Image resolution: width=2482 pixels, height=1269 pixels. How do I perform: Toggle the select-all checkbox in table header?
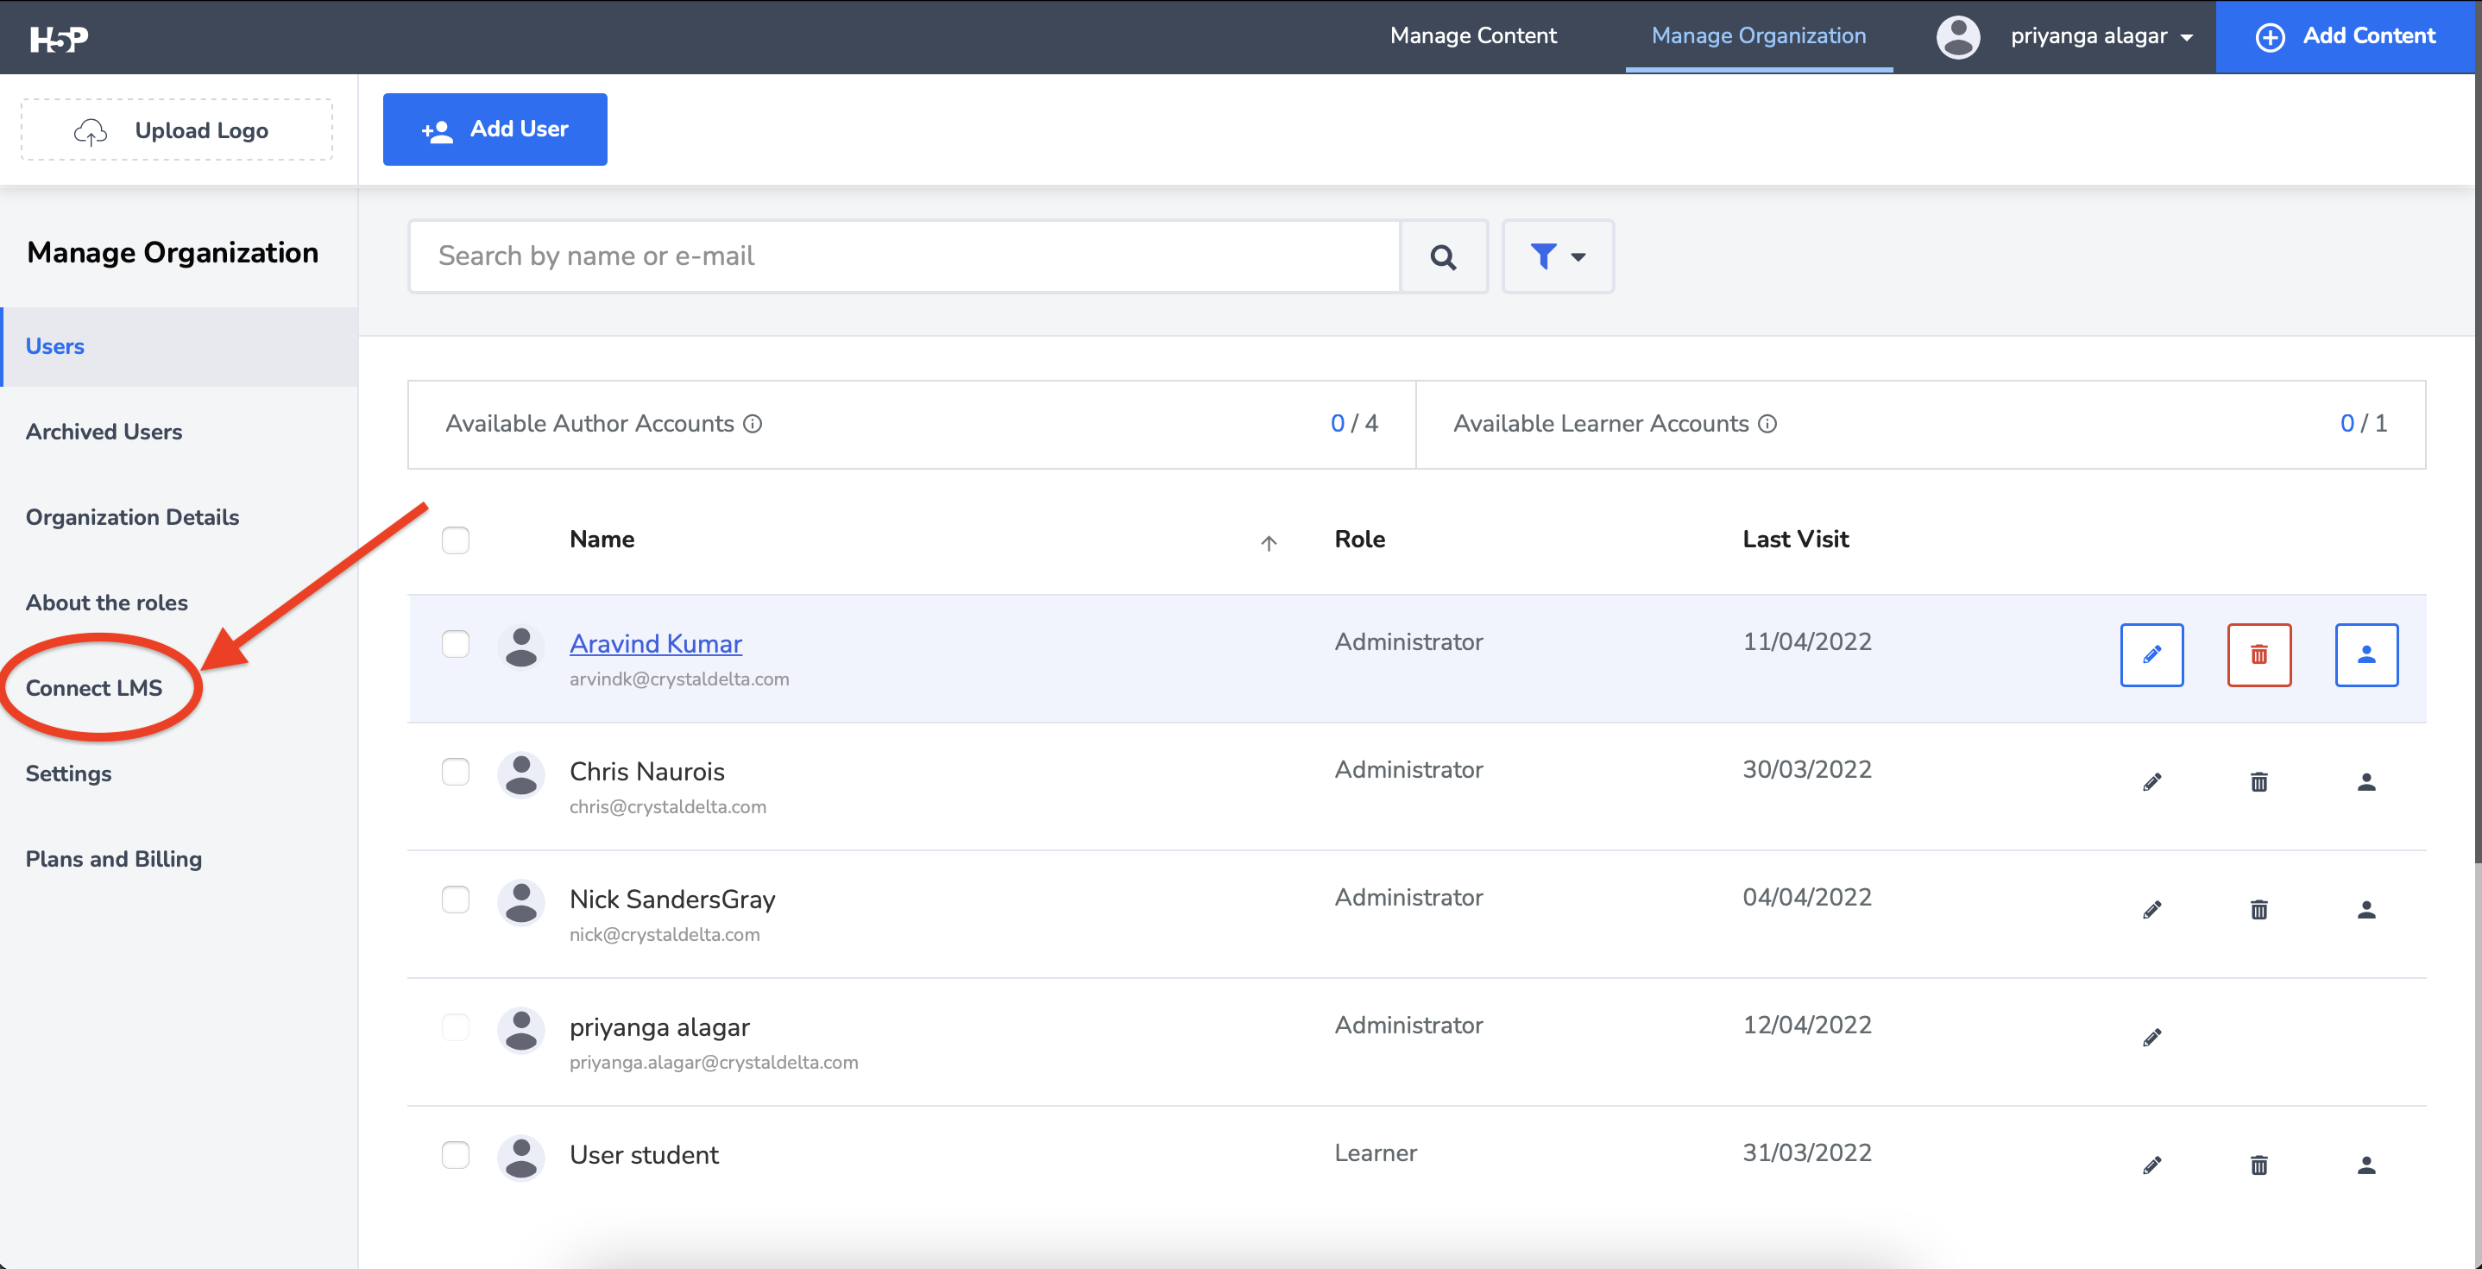[x=456, y=540]
